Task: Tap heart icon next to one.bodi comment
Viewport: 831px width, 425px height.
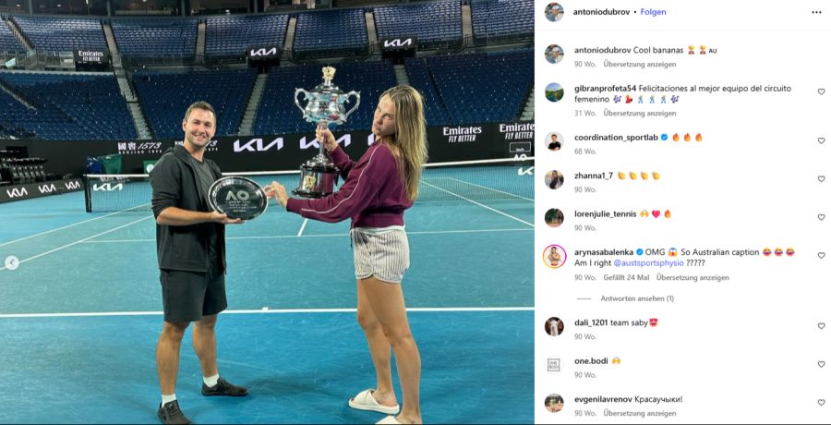Action: tap(821, 364)
